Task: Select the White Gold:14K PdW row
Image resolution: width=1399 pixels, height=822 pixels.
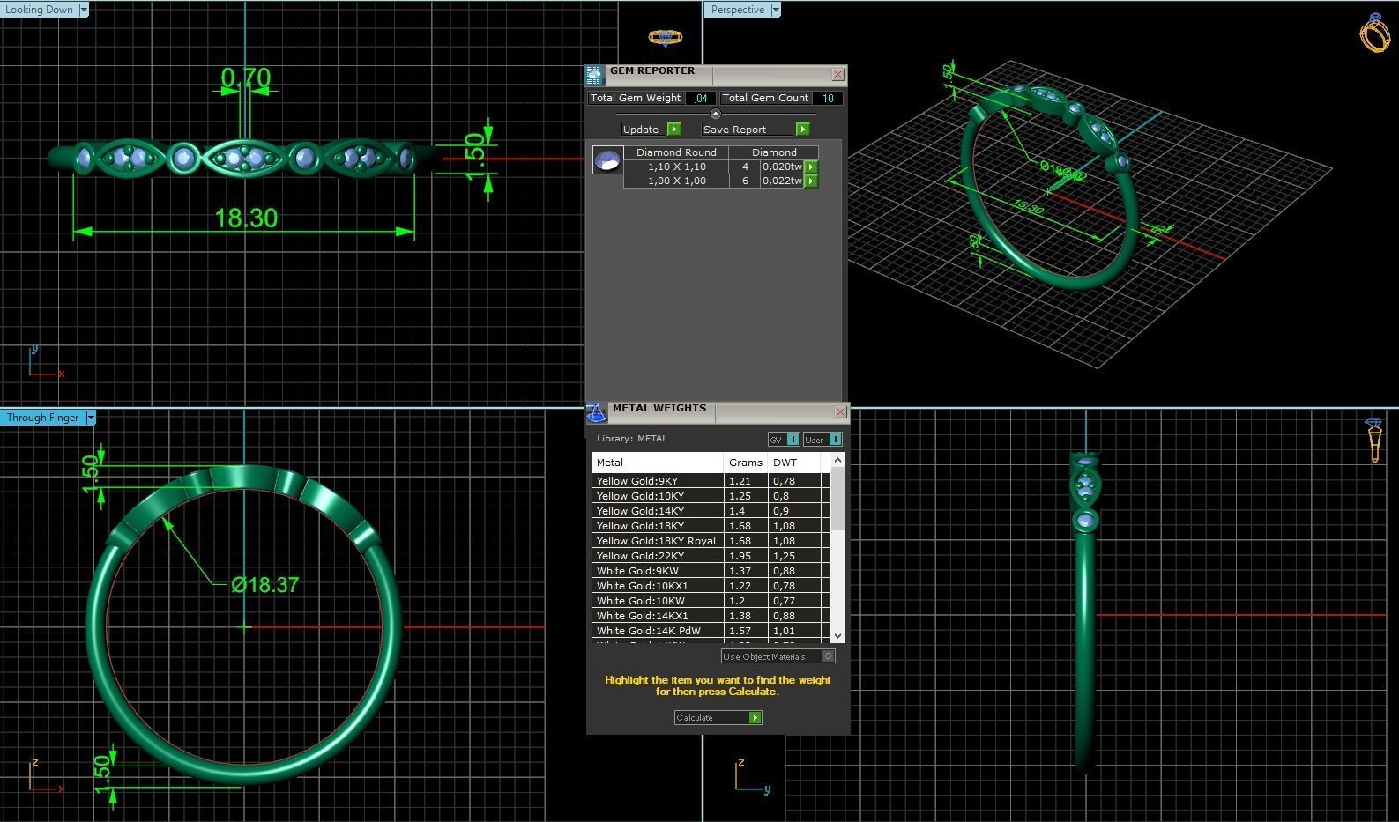Action: tap(711, 631)
